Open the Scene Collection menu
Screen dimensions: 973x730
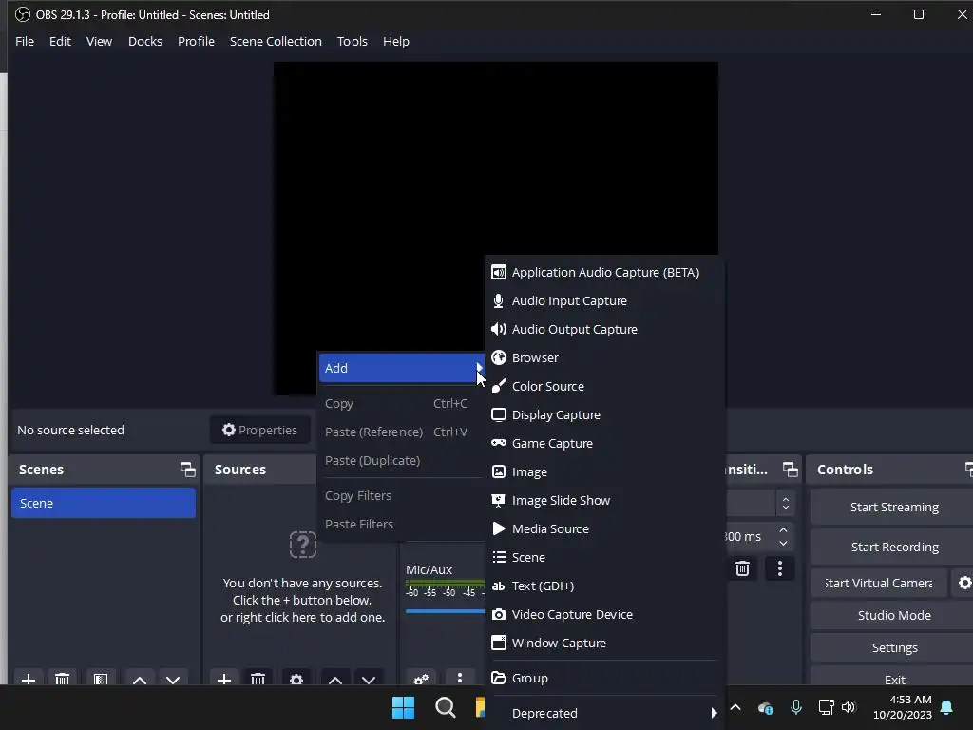276,42
